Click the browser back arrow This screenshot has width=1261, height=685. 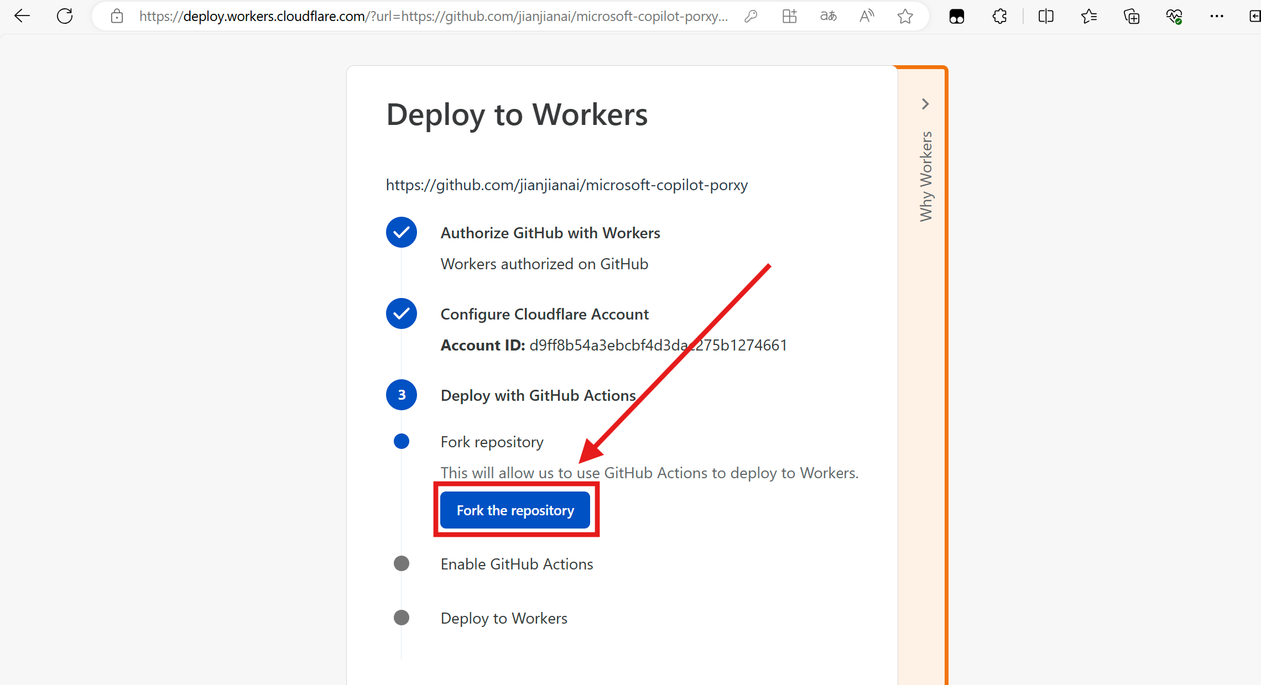coord(22,16)
